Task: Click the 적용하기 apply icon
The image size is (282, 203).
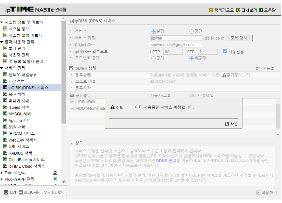Action: click(x=258, y=193)
